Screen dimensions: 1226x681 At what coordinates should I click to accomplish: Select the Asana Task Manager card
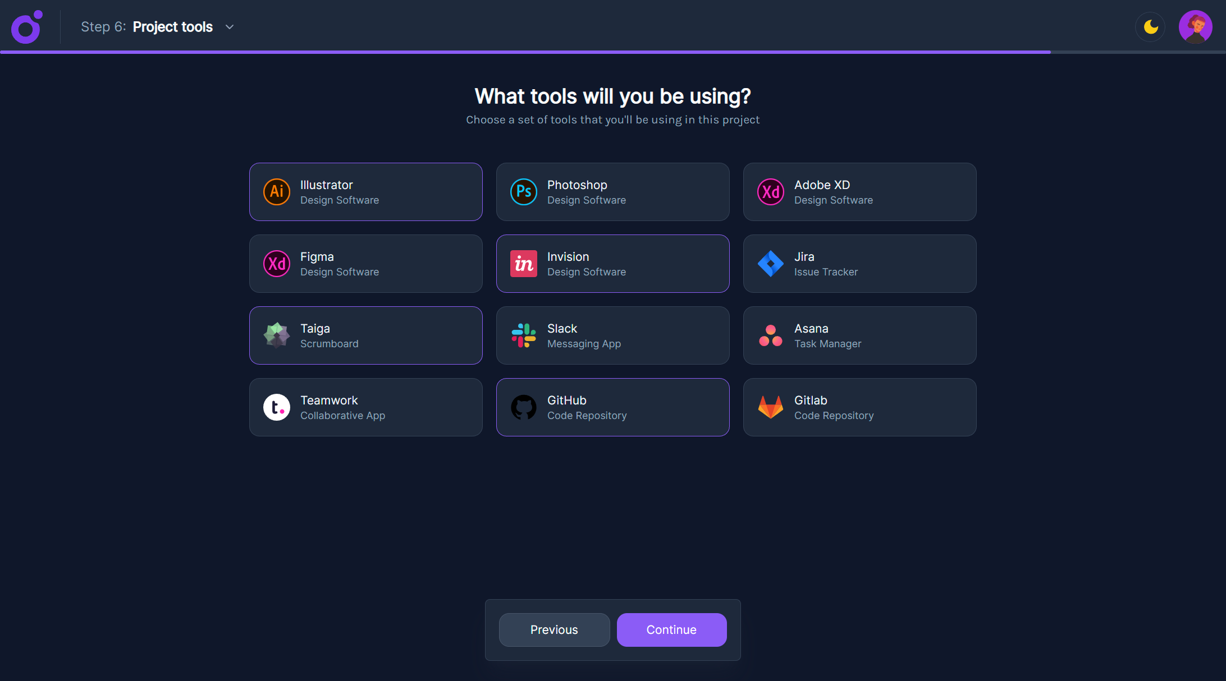[x=859, y=335]
